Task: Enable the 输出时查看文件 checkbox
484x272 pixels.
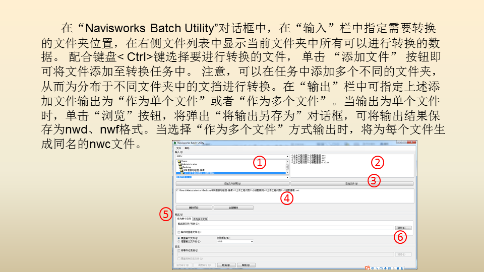Action: [178, 232]
